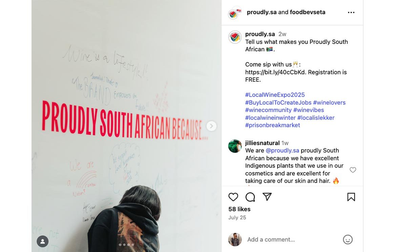This screenshot has width=395, height=252.
Task: Like the jilliesnatural comment
Action: coord(353,170)
